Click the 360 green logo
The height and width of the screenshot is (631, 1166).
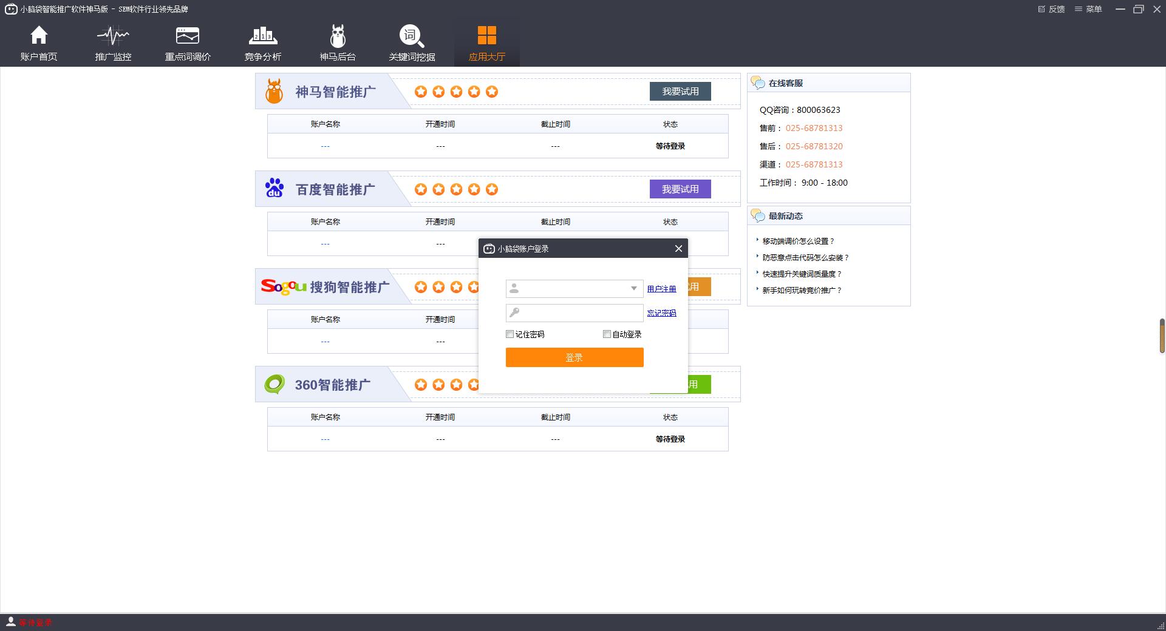(274, 384)
